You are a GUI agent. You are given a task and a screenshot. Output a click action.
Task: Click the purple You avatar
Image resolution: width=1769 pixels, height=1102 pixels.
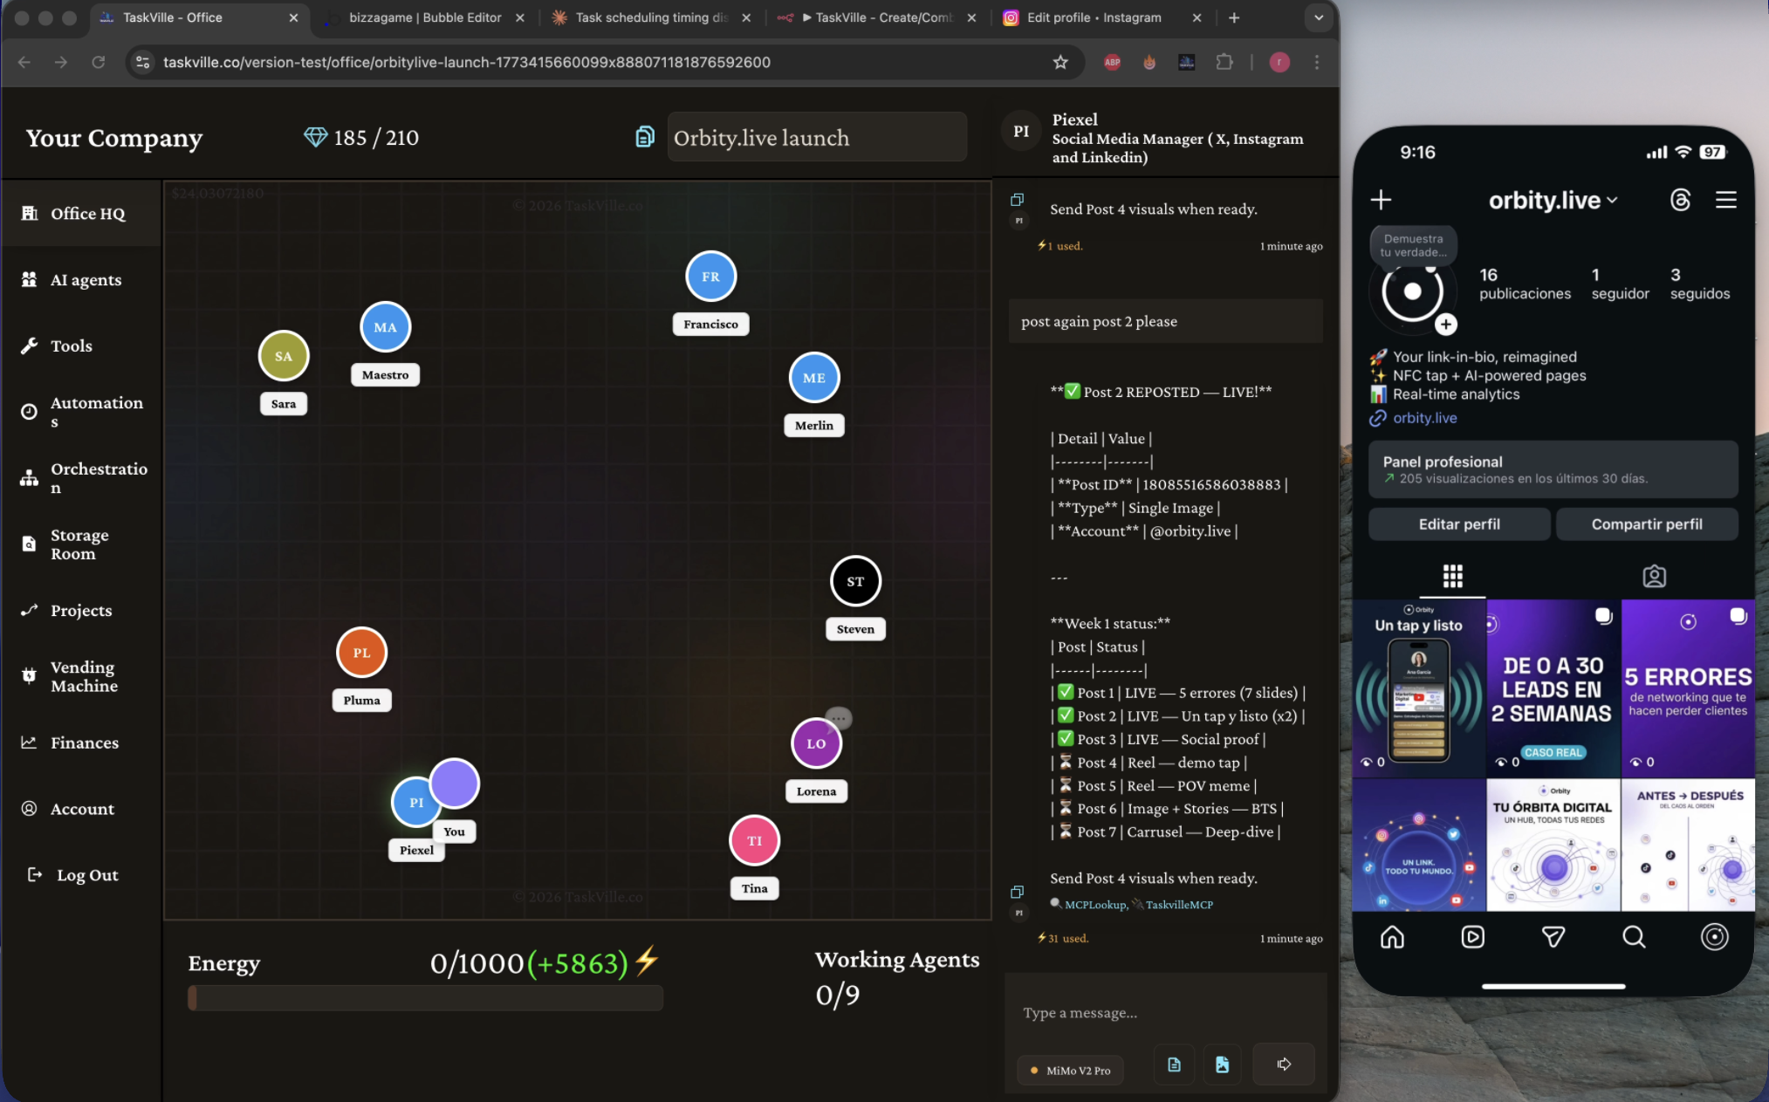(454, 784)
